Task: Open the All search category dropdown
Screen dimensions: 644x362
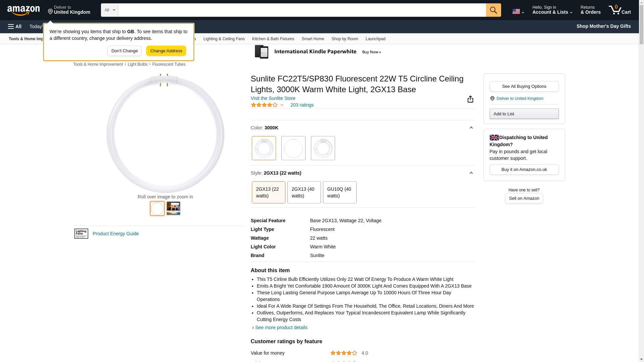Action: tap(110, 10)
